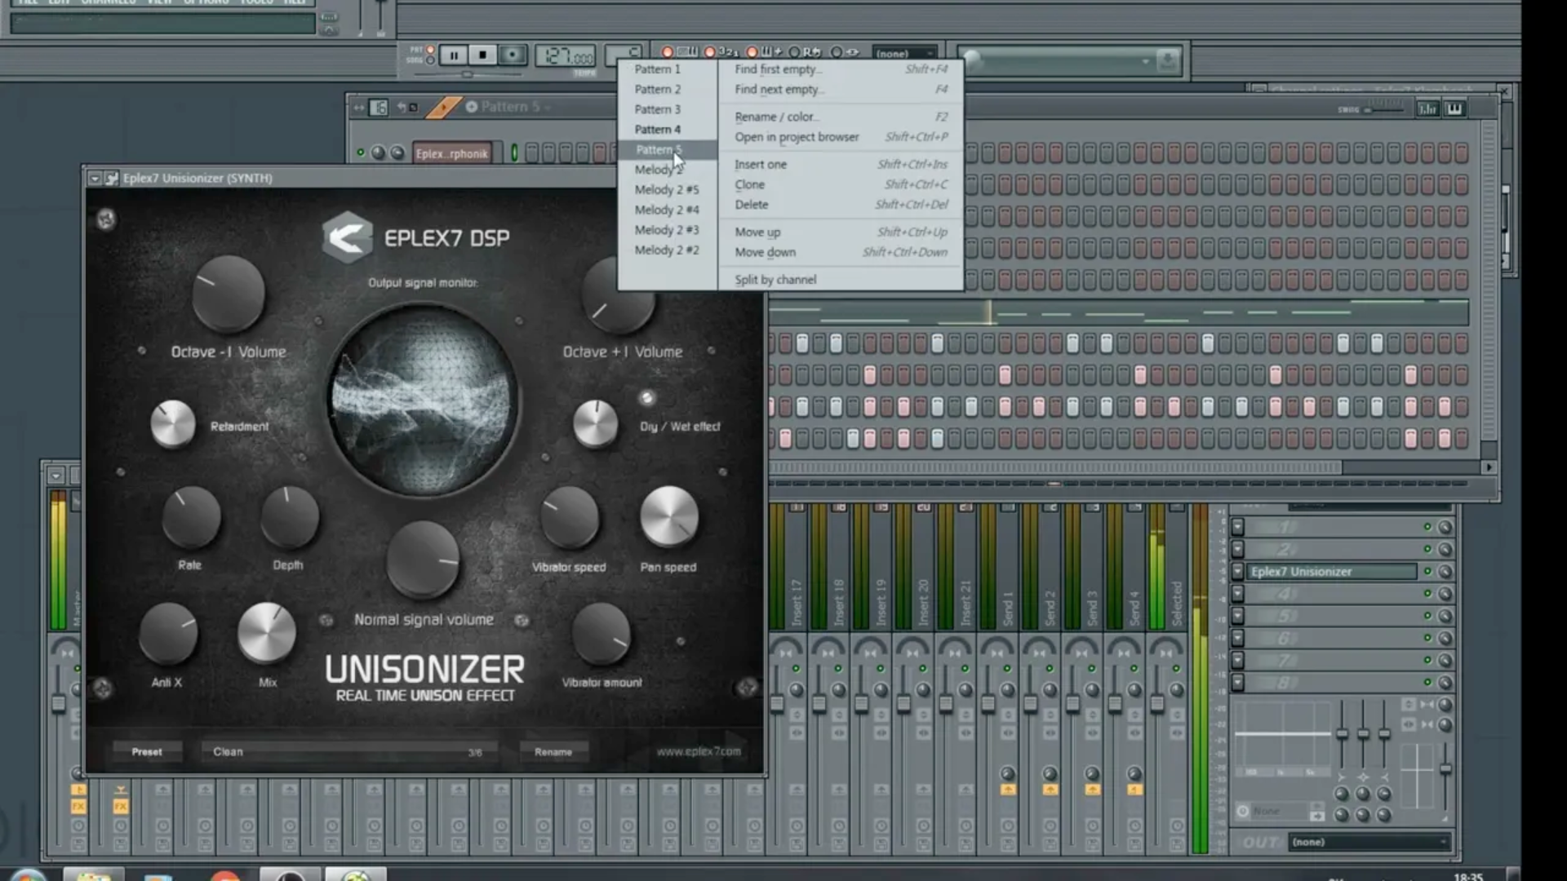The height and width of the screenshot is (881, 1567).
Task: Click the Vibrator amount knob
Action: tap(601, 633)
